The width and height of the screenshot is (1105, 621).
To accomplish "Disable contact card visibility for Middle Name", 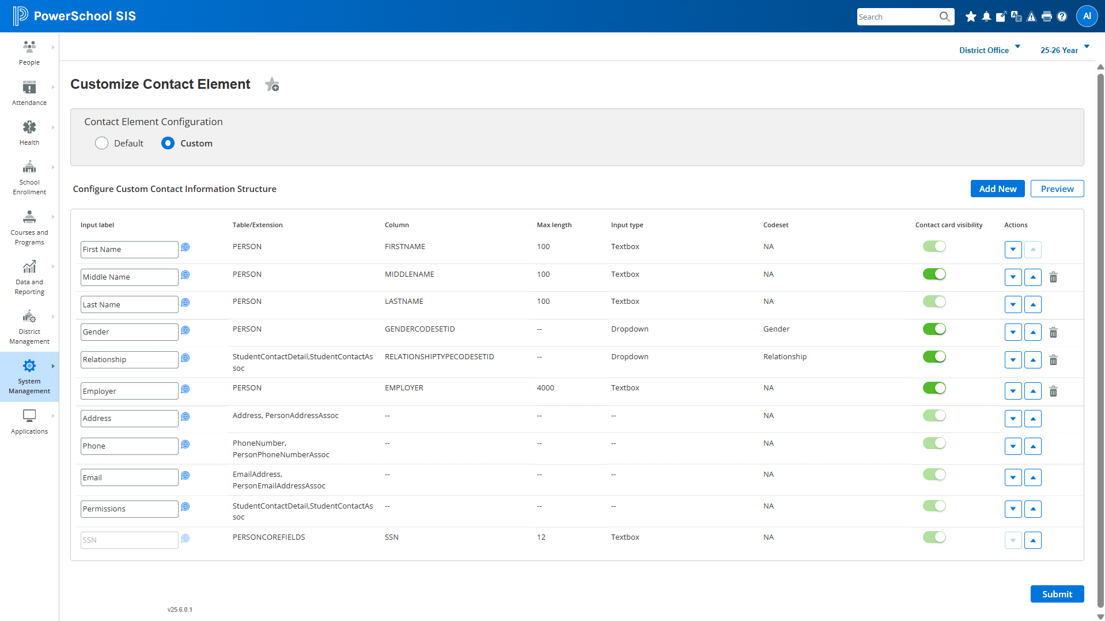I will [934, 274].
